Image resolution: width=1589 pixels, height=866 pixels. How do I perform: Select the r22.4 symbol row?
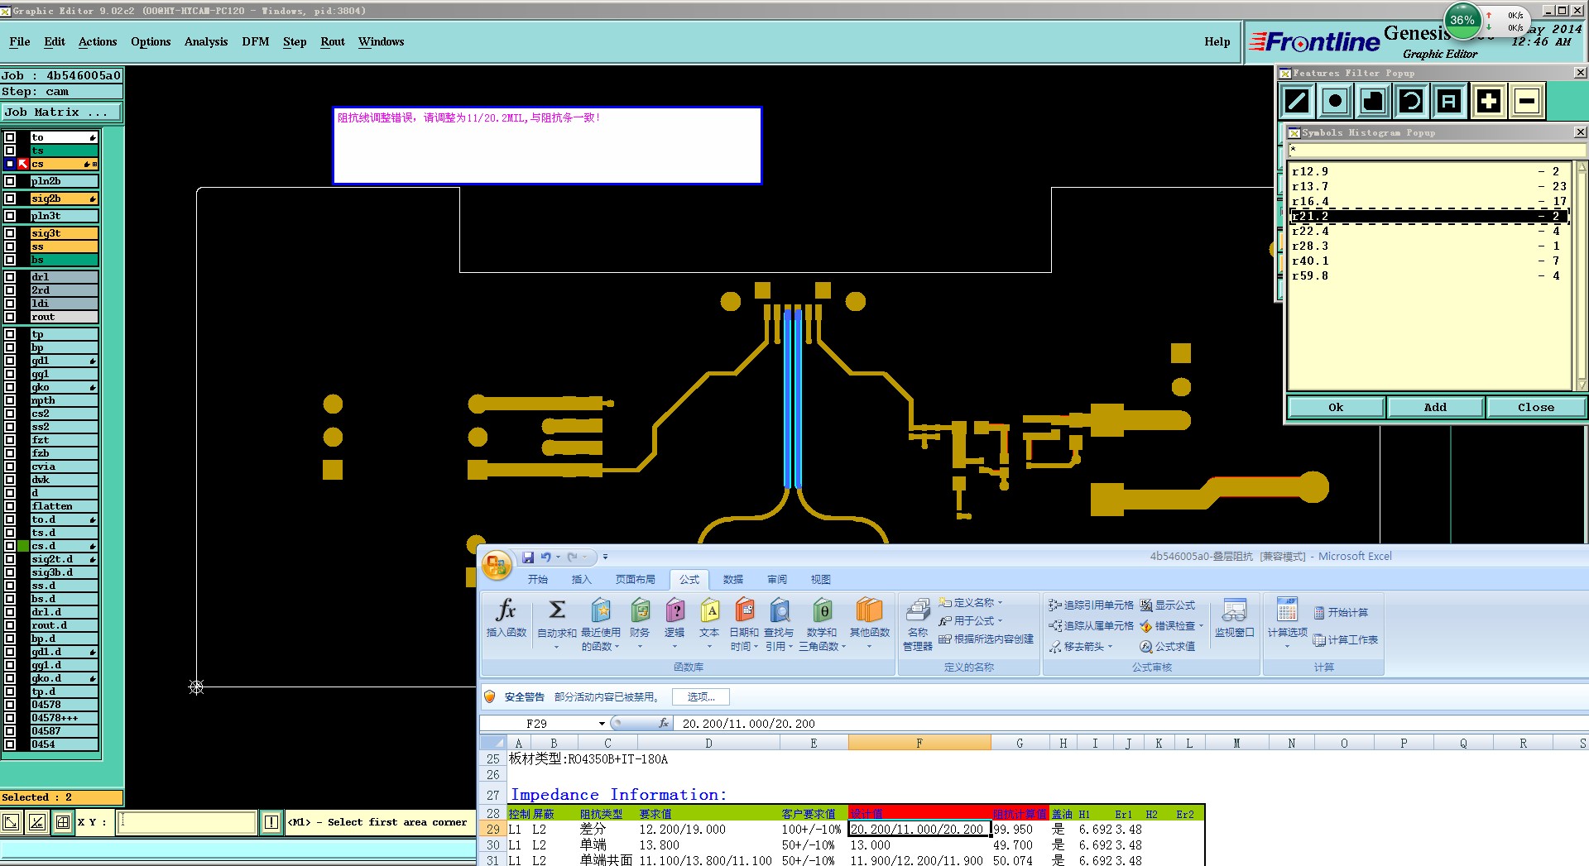[x=1429, y=232]
